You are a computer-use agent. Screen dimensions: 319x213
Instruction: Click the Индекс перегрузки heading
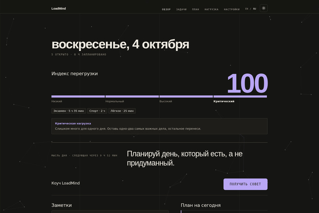(x=74, y=74)
